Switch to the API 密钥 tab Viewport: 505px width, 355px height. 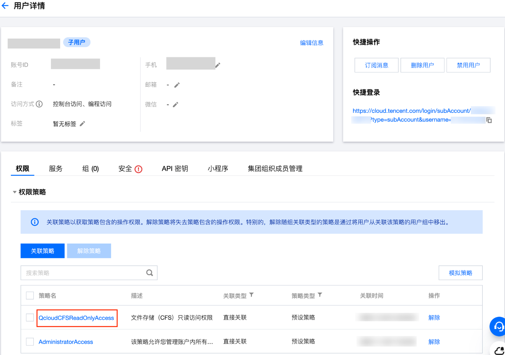[x=175, y=169]
